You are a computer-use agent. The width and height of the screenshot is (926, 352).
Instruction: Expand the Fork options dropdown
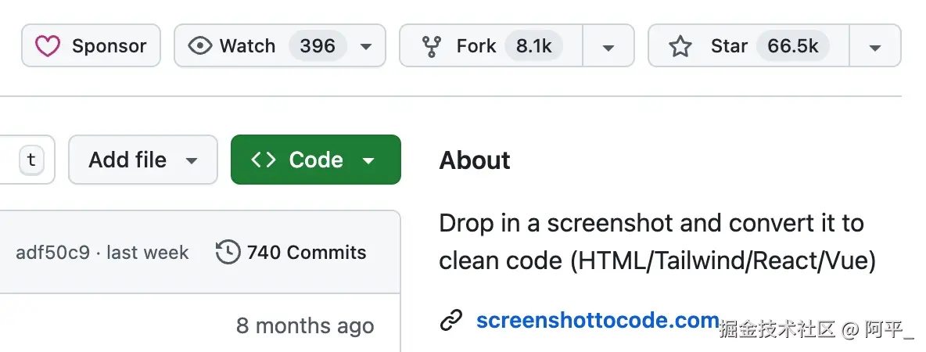click(x=608, y=46)
